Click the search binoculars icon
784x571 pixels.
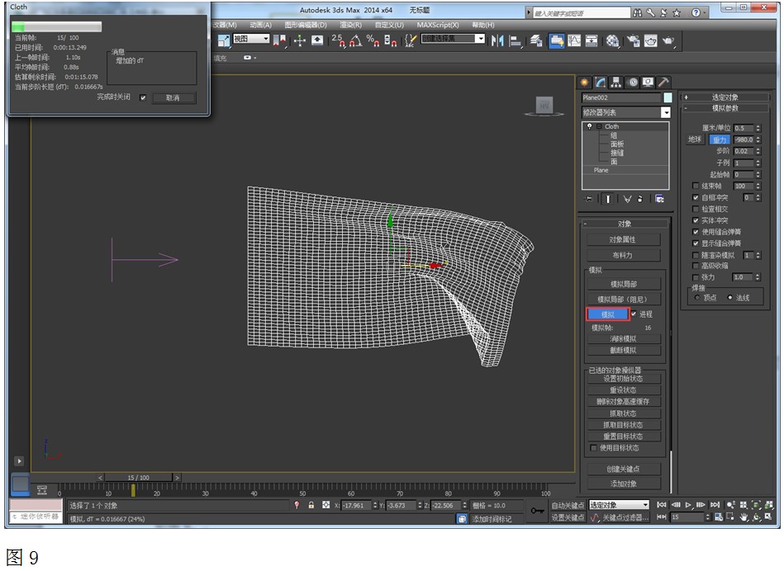[x=638, y=13]
